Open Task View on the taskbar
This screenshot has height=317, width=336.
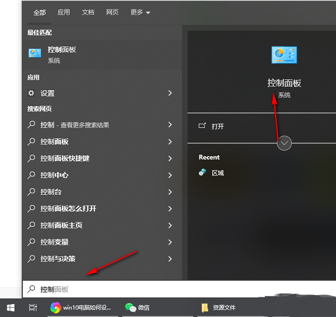(x=33, y=308)
